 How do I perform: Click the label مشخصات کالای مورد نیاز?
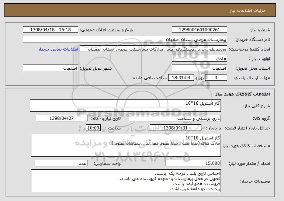246,146
